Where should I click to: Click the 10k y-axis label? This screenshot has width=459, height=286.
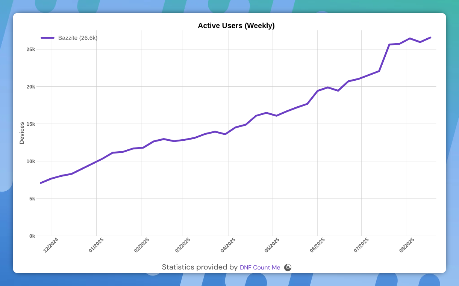point(30,161)
